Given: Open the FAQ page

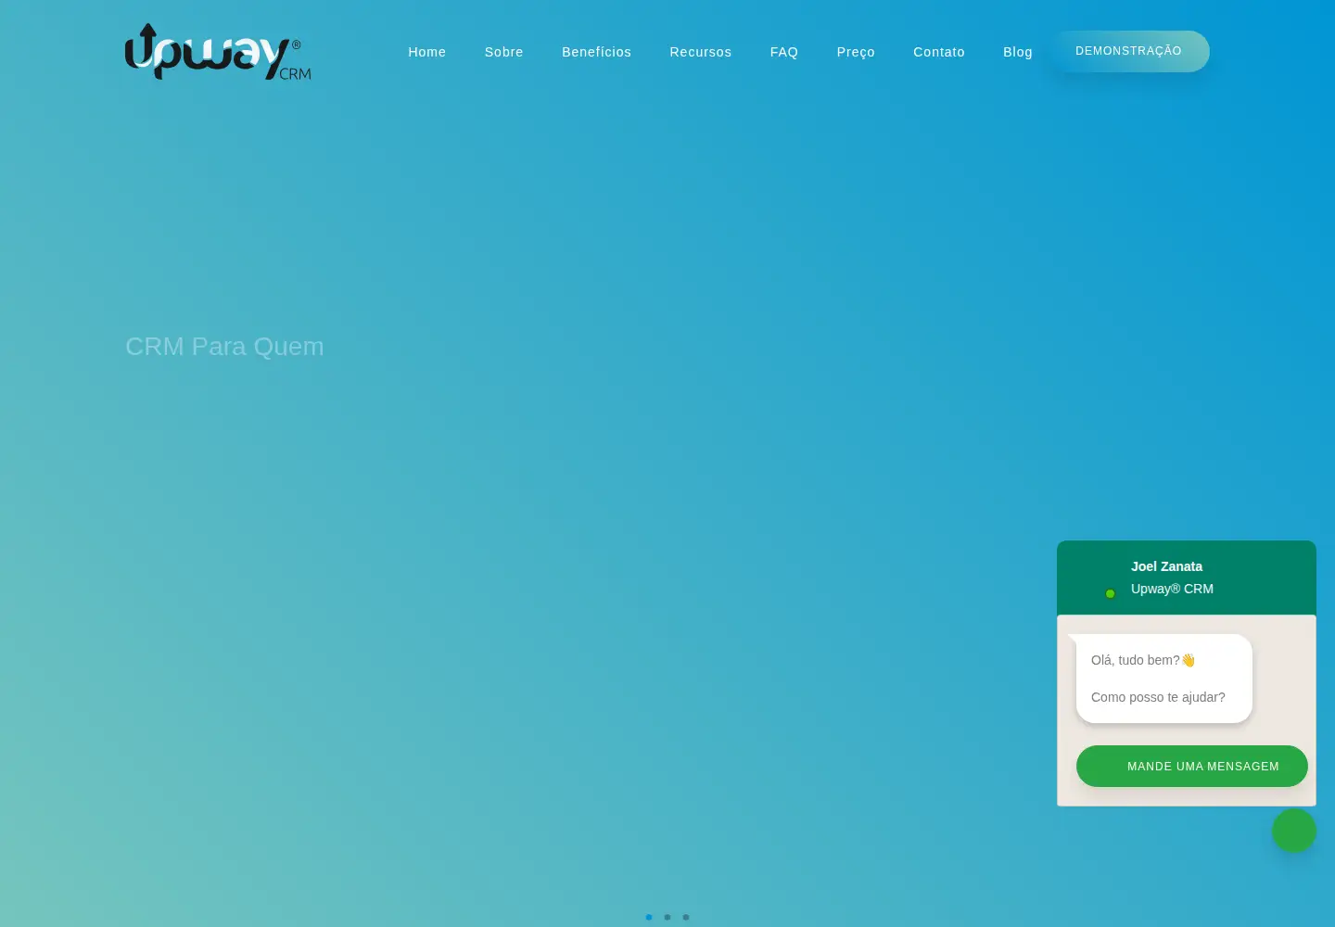Looking at the screenshot, I should point(784,52).
